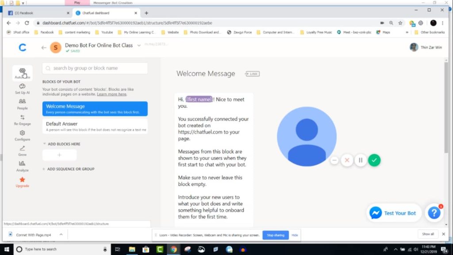Open Task View on the taskbar

118,249
